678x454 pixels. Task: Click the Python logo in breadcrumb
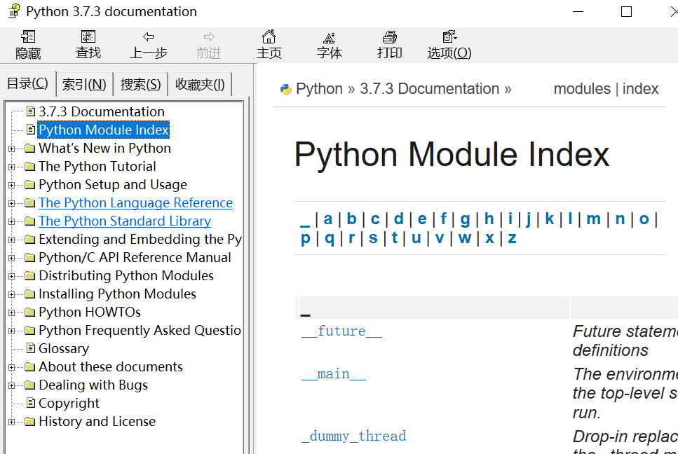tap(286, 90)
